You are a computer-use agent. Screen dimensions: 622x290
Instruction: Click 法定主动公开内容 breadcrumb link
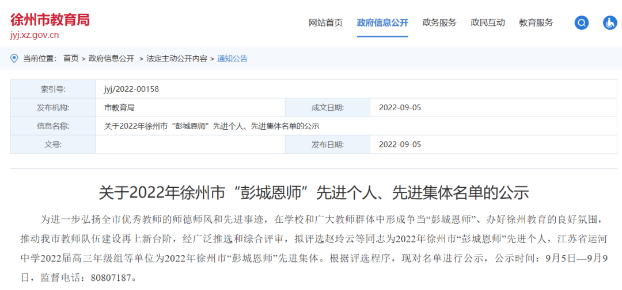177,59
